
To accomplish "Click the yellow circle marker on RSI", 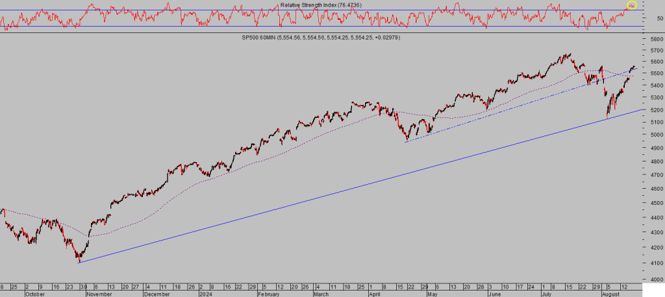I will pos(632,5).
